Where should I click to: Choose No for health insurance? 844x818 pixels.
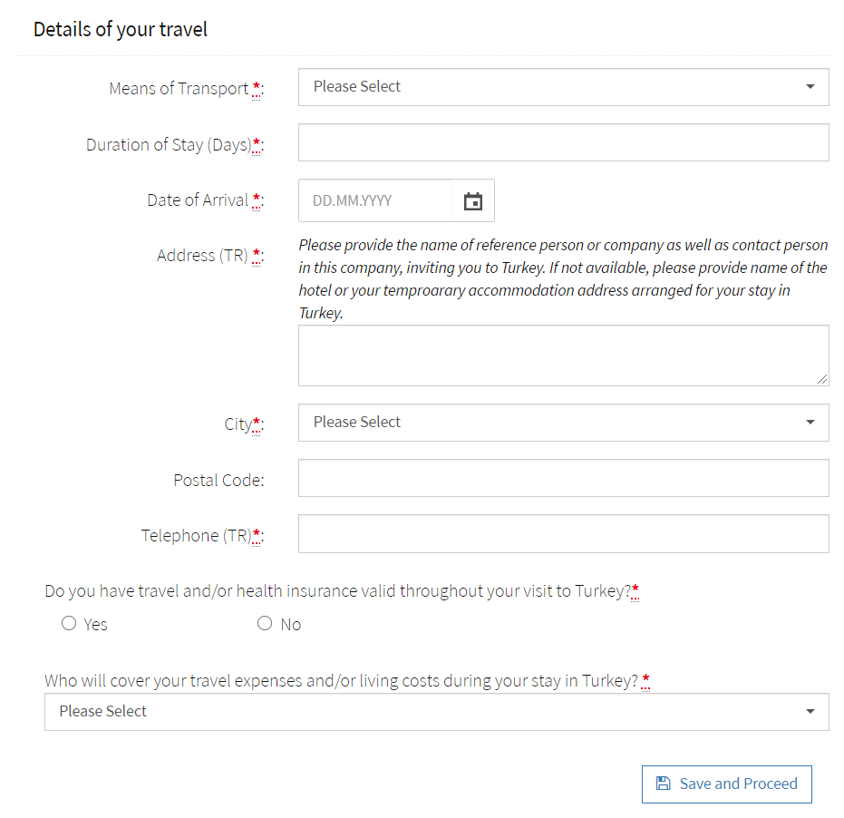[265, 623]
